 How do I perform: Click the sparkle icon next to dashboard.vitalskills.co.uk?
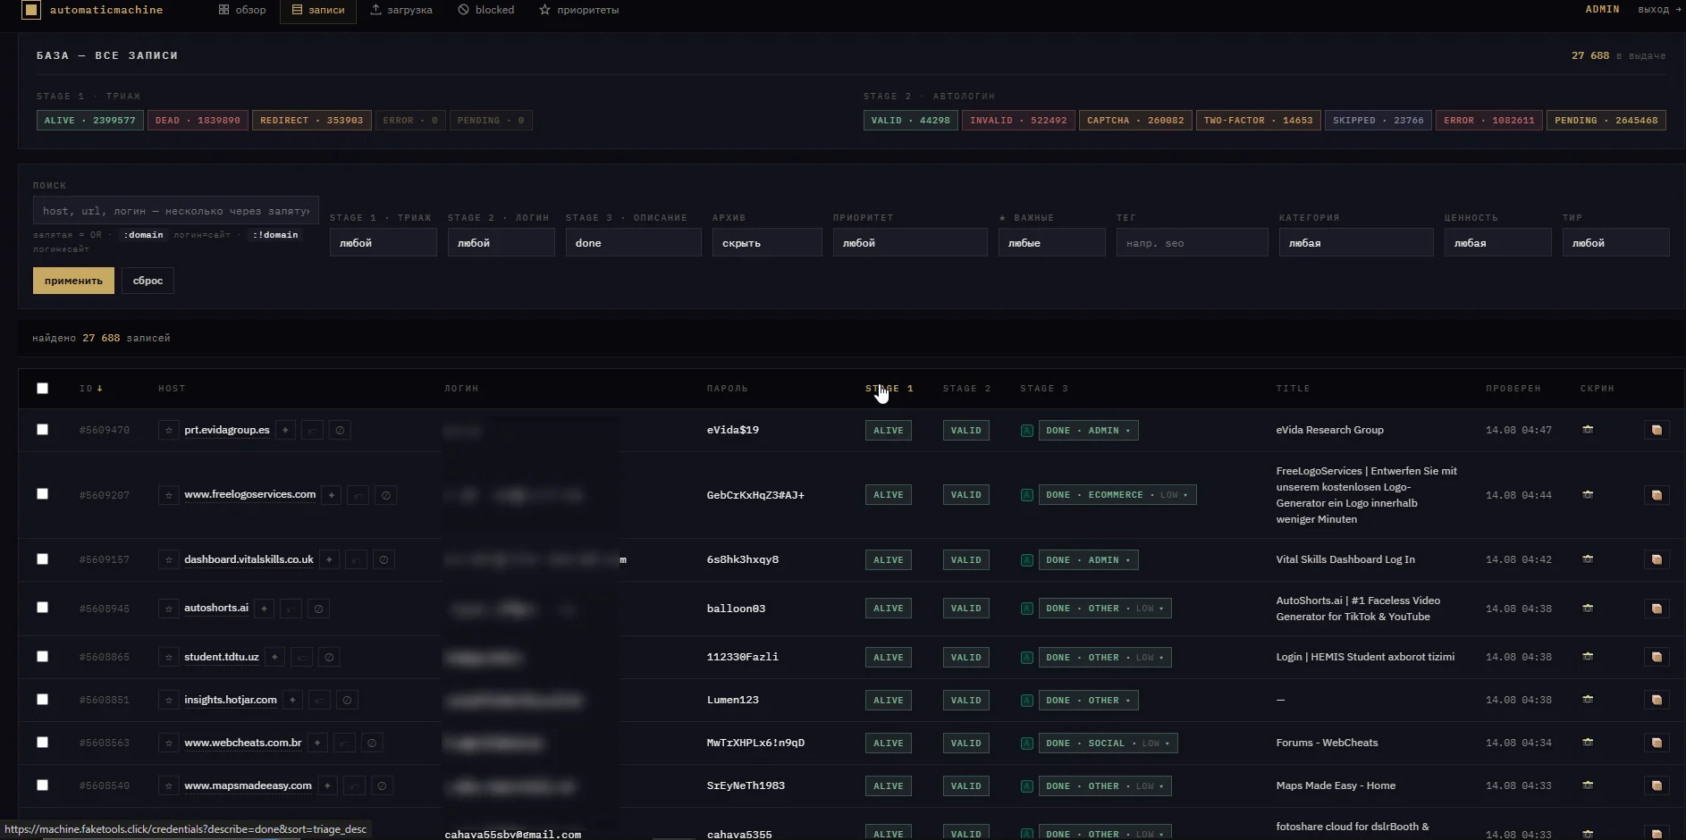(x=329, y=560)
